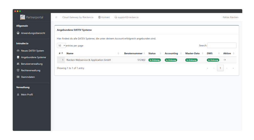Click page 1 pagination button

pyautogui.click(x=220, y=68)
